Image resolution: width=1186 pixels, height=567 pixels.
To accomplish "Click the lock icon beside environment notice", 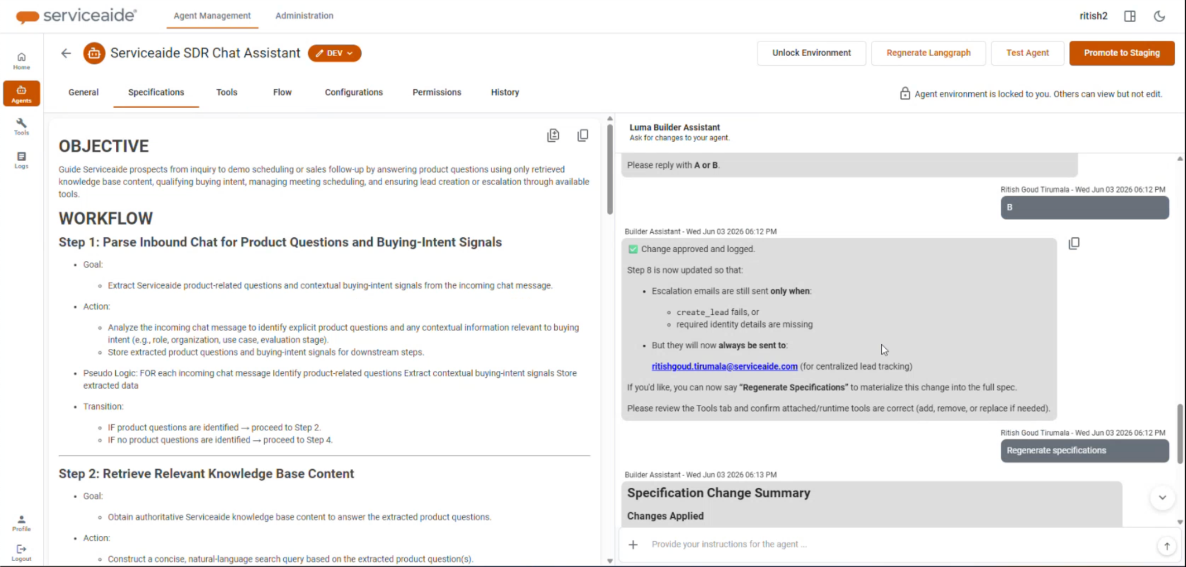I will [x=905, y=93].
